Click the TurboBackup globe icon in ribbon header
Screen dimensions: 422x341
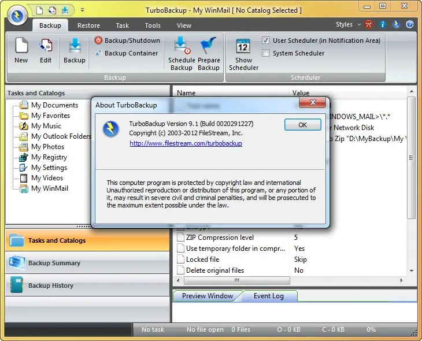pos(396,24)
